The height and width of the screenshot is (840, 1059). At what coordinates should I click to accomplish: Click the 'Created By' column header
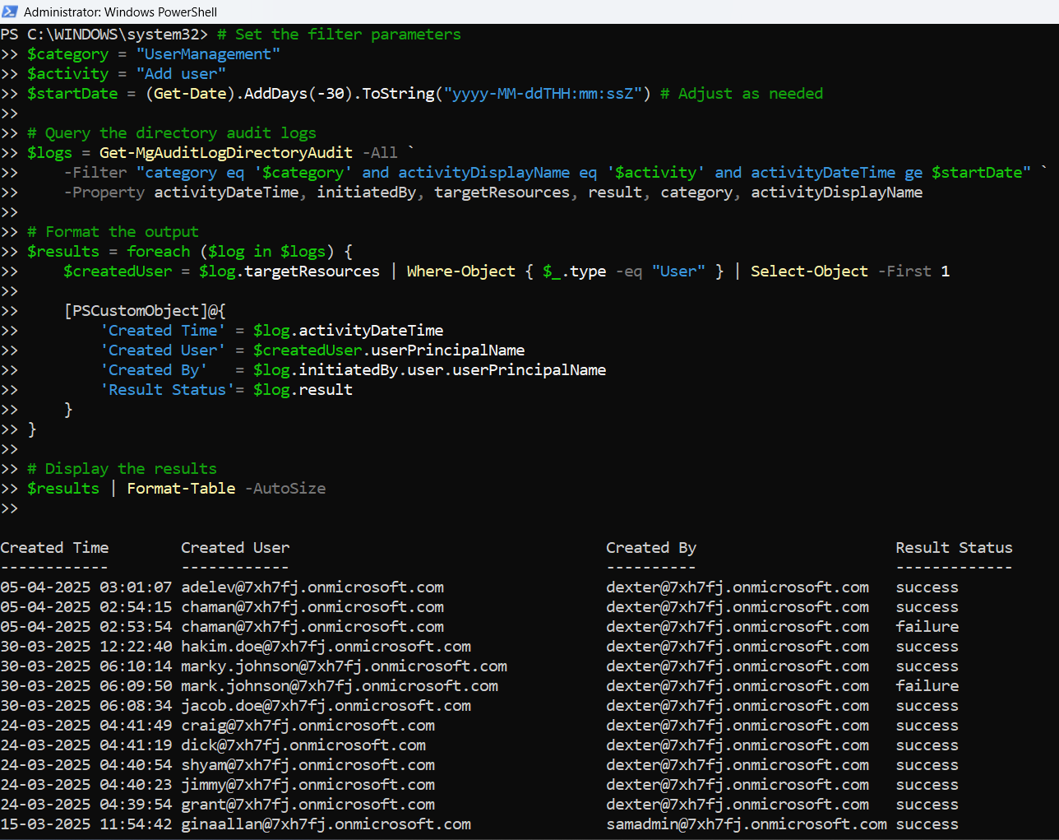pyautogui.click(x=651, y=548)
